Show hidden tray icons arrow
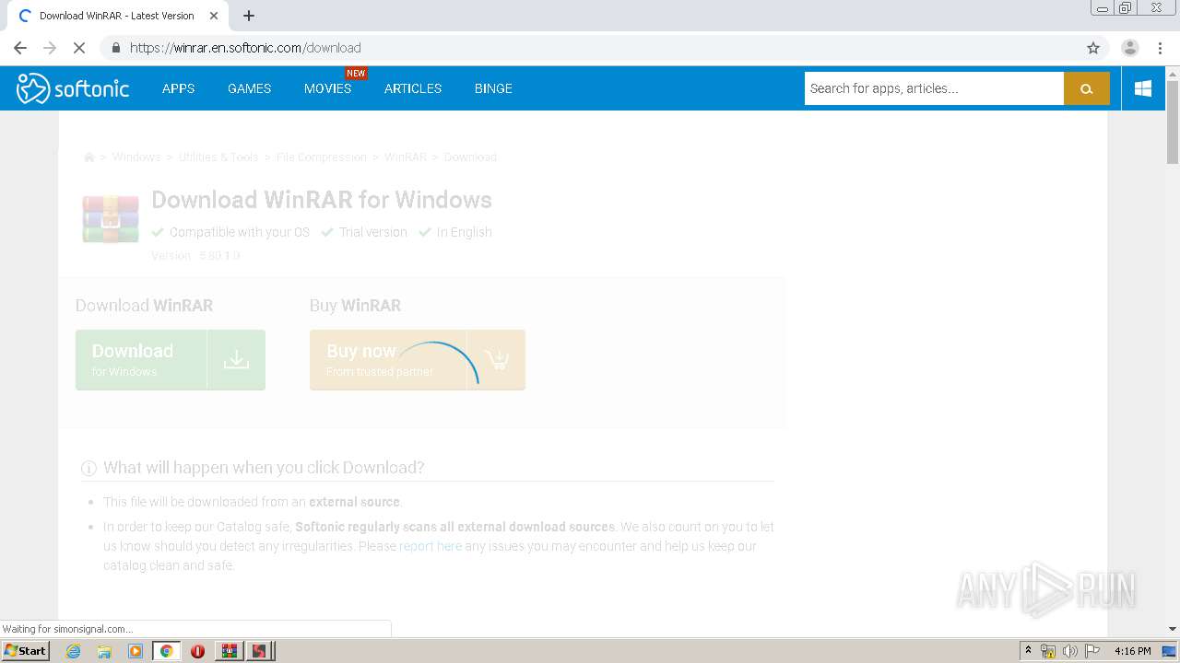Viewport: 1180px width, 663px height. 1028,650
